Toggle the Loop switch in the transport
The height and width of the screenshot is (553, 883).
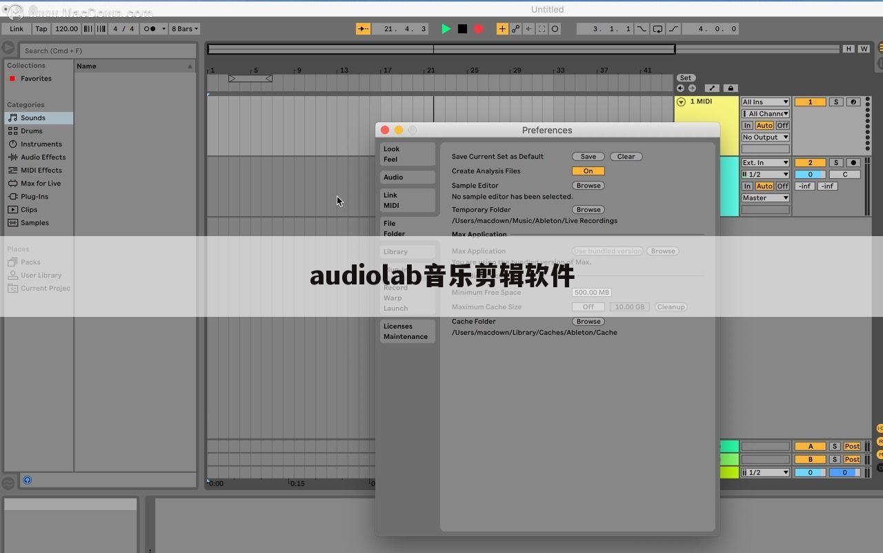[658, 29]
